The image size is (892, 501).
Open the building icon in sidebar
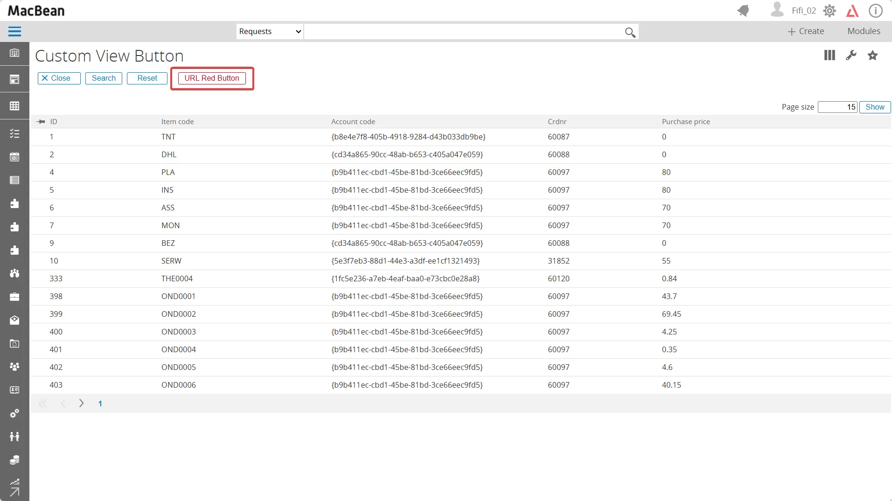click(14, 53)
